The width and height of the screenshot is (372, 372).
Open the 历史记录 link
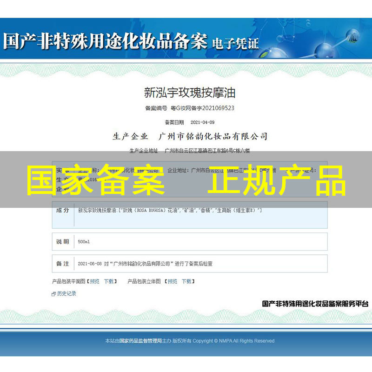tap(66, 294)
